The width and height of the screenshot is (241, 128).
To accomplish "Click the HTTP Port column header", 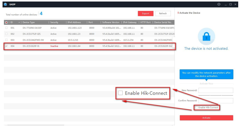I will click(145, 22).
